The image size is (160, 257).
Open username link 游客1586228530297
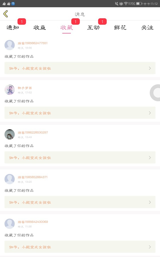pyautogui.click(x=33, y=133)
